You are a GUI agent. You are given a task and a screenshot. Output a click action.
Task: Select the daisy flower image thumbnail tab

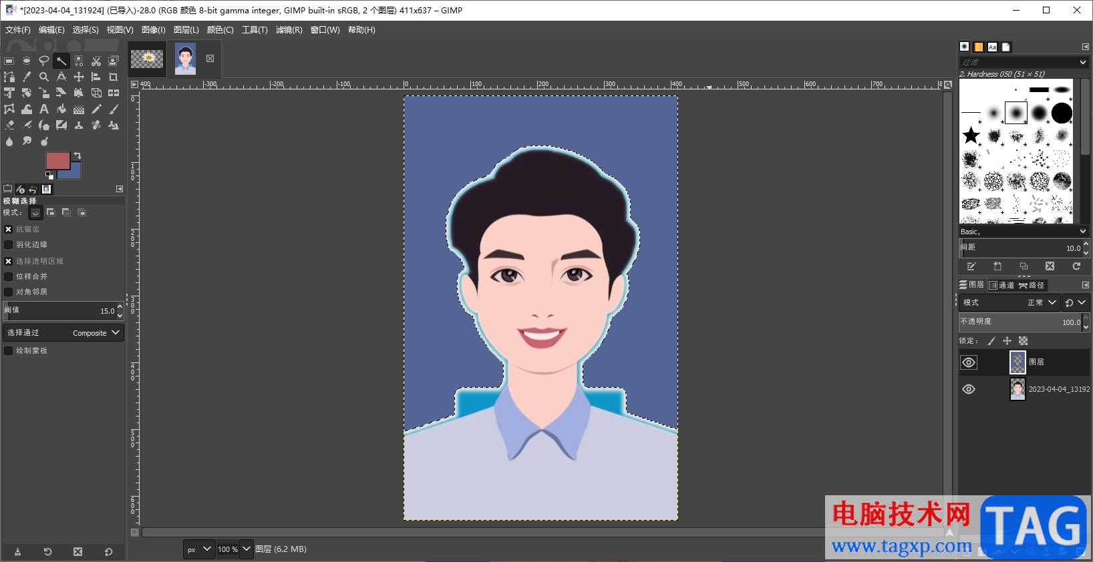147,59
